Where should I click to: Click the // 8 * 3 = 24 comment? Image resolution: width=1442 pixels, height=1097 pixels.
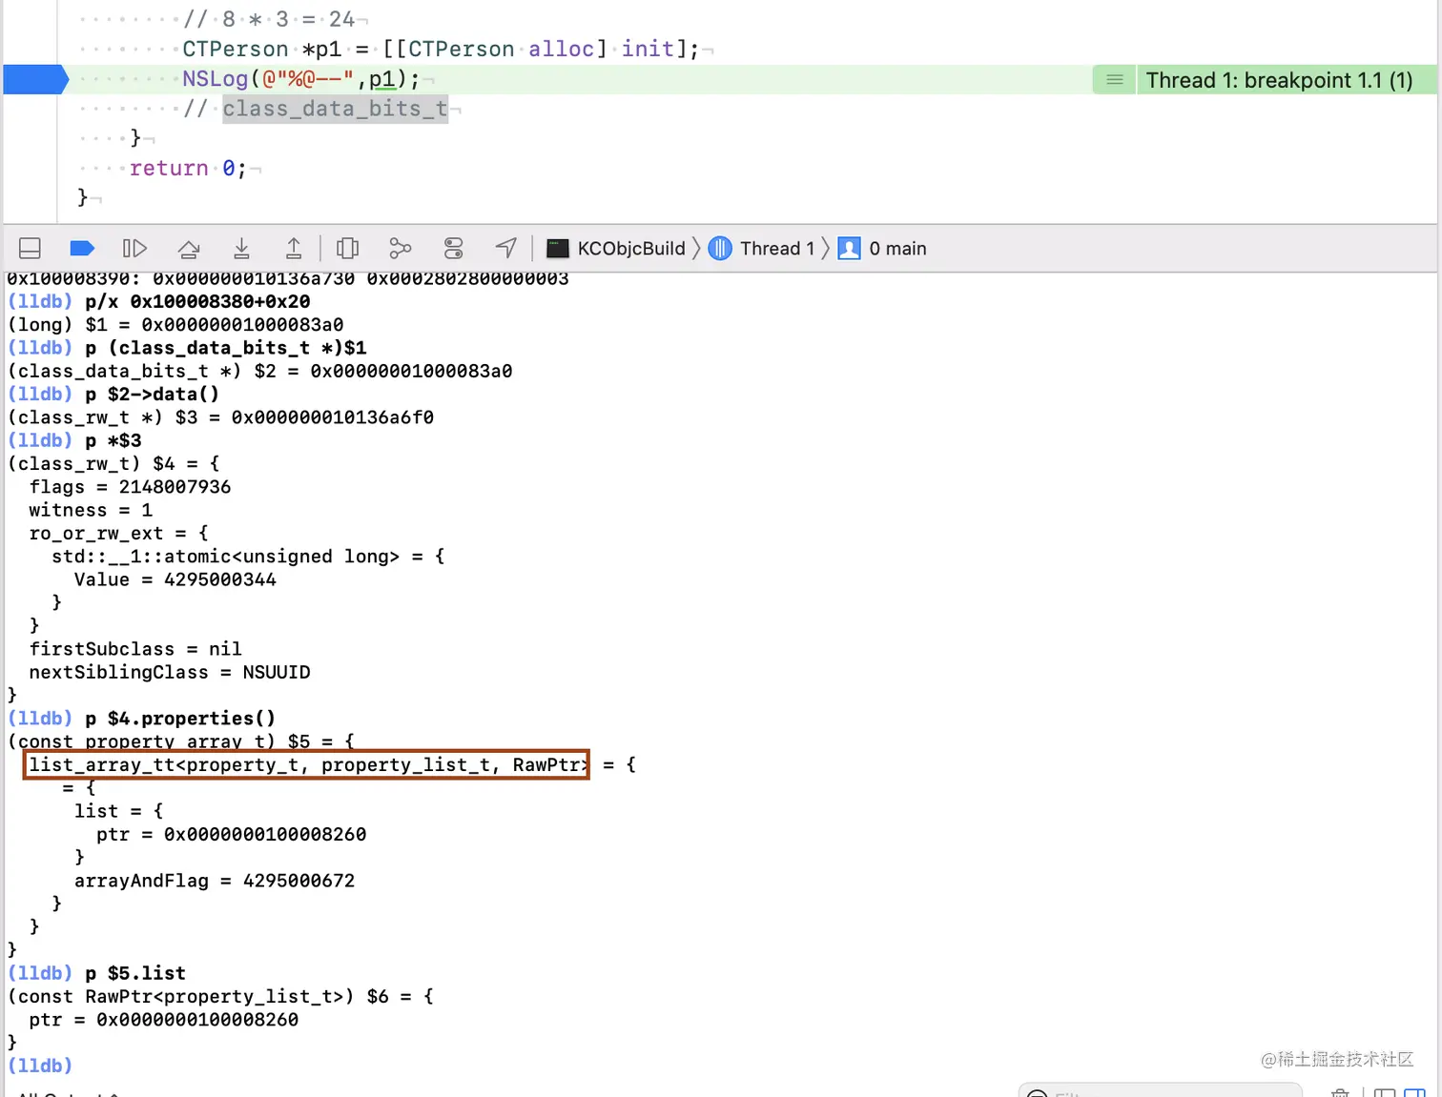[269, 19]
